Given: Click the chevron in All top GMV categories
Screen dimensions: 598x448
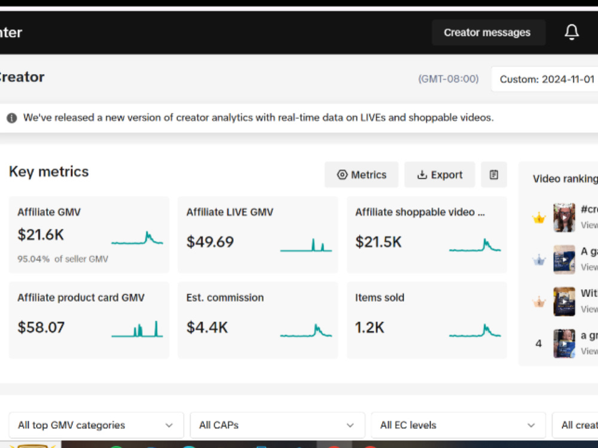Looking at the screenshot, I should [x=169, y=425].
